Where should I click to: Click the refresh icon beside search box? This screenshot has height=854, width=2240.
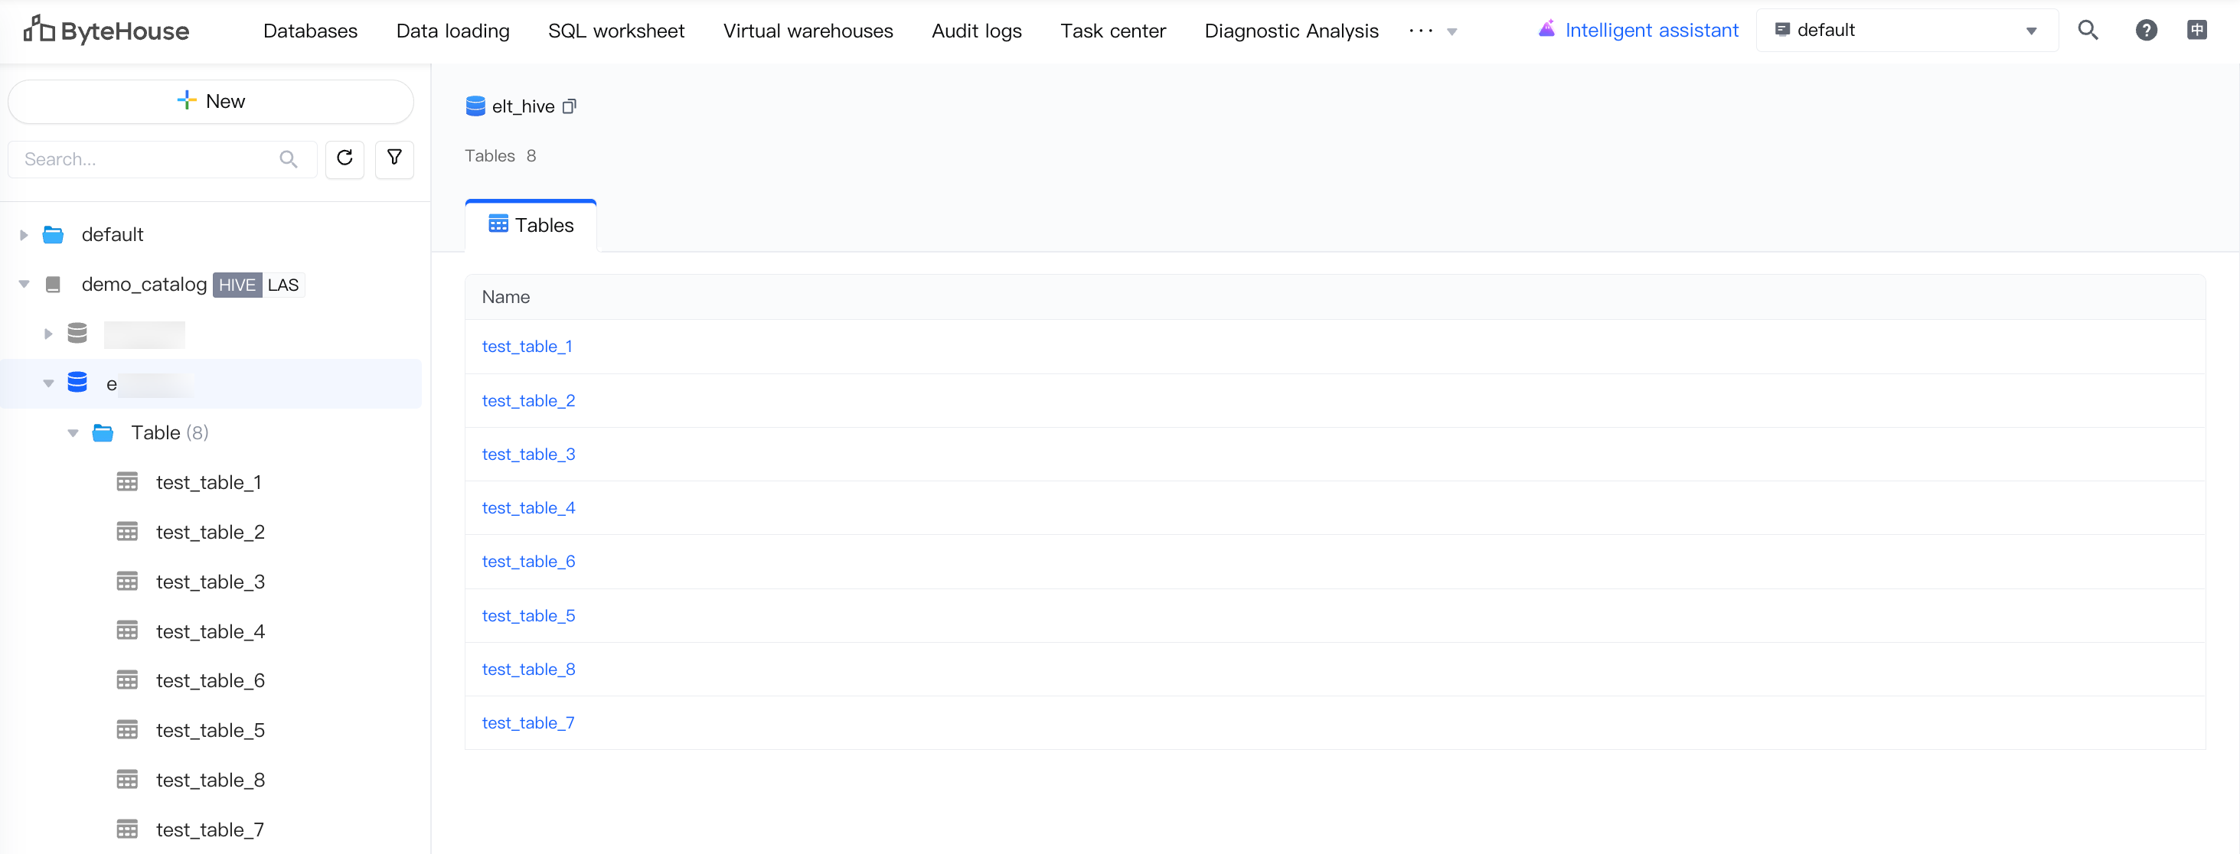(x=344, y=158)
